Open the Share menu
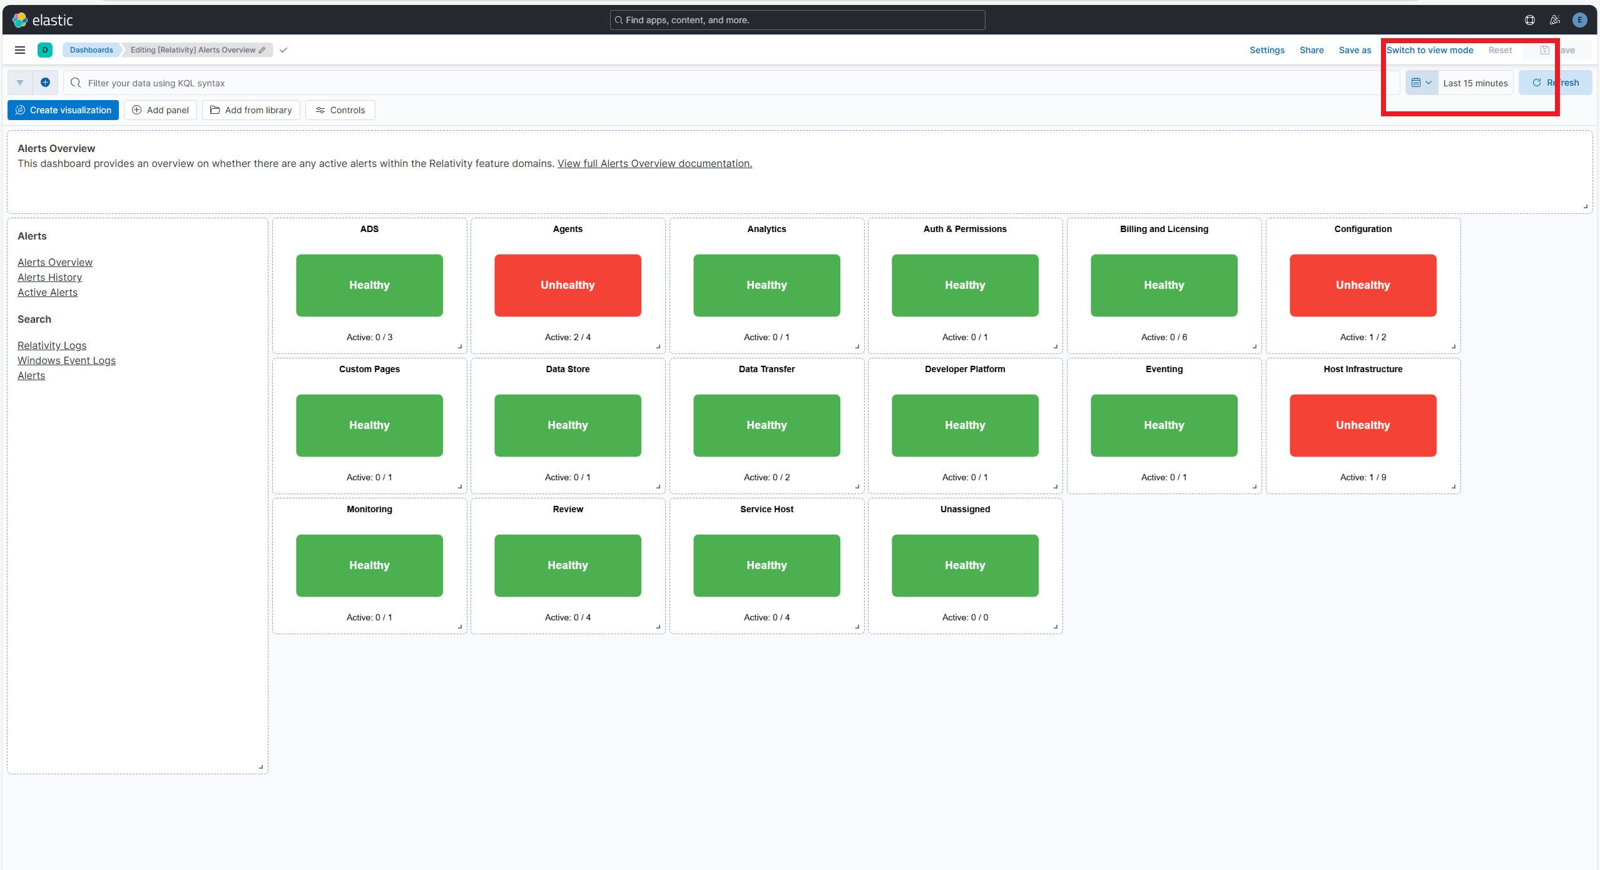This screenshot has height=870, width=1600. click(1311, 50)
